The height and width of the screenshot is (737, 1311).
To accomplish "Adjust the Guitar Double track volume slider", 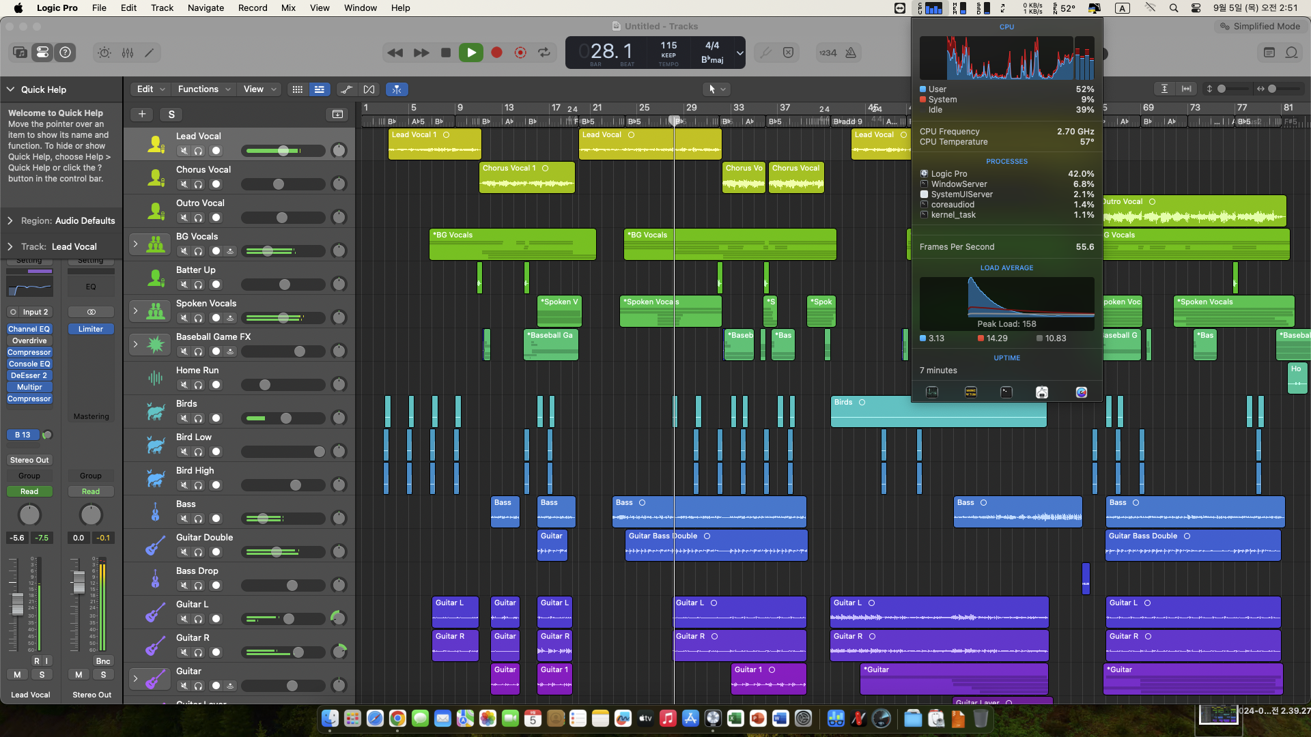I will [x=283, y=552].
